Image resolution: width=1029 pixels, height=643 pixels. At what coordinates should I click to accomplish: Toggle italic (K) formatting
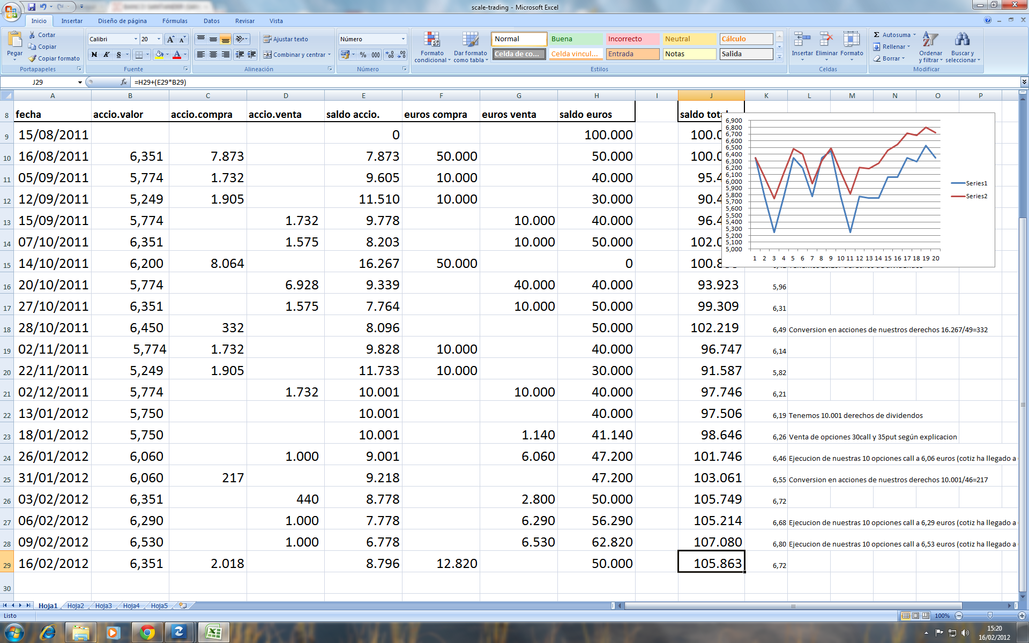click(x=106, y=55)
